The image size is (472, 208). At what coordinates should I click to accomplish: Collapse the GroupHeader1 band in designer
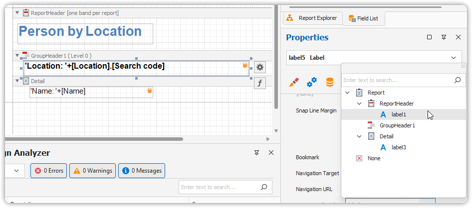tap(17, 56)
